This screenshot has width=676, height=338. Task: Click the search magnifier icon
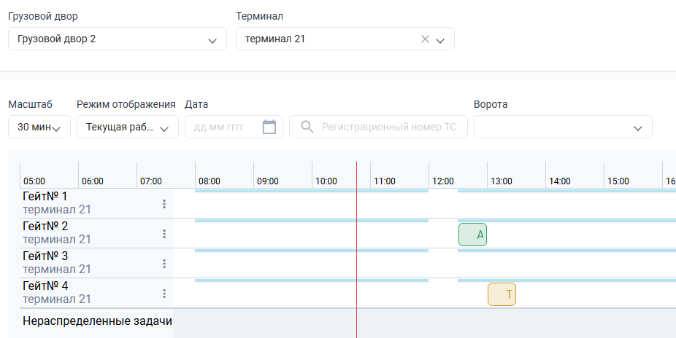click(x=307, y=127)
